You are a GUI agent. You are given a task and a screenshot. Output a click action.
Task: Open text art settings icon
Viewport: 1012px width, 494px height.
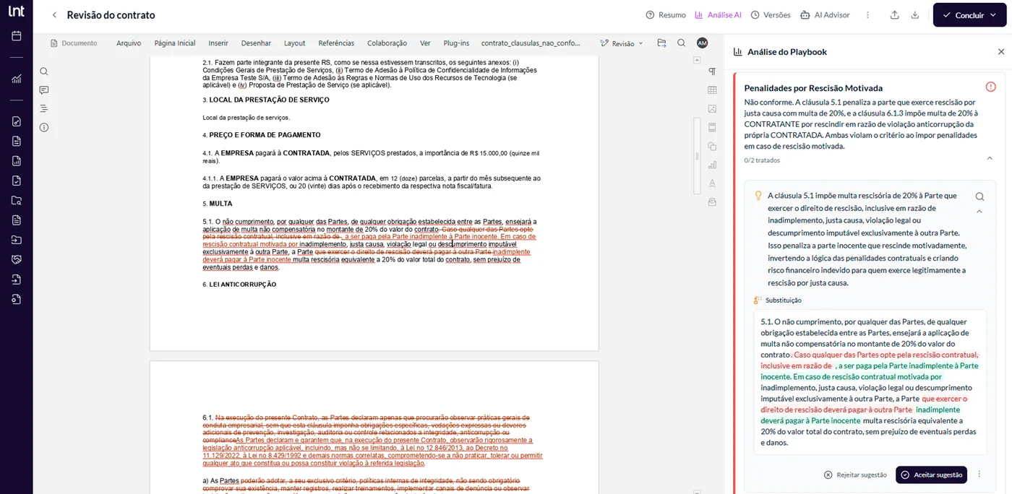click(712, 183)
